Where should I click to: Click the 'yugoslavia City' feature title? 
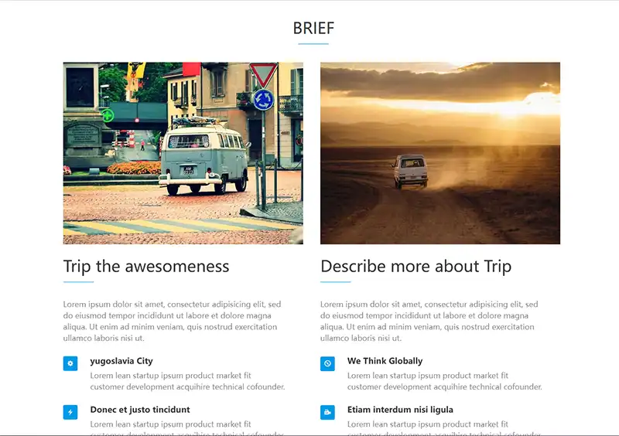[121, 361]
